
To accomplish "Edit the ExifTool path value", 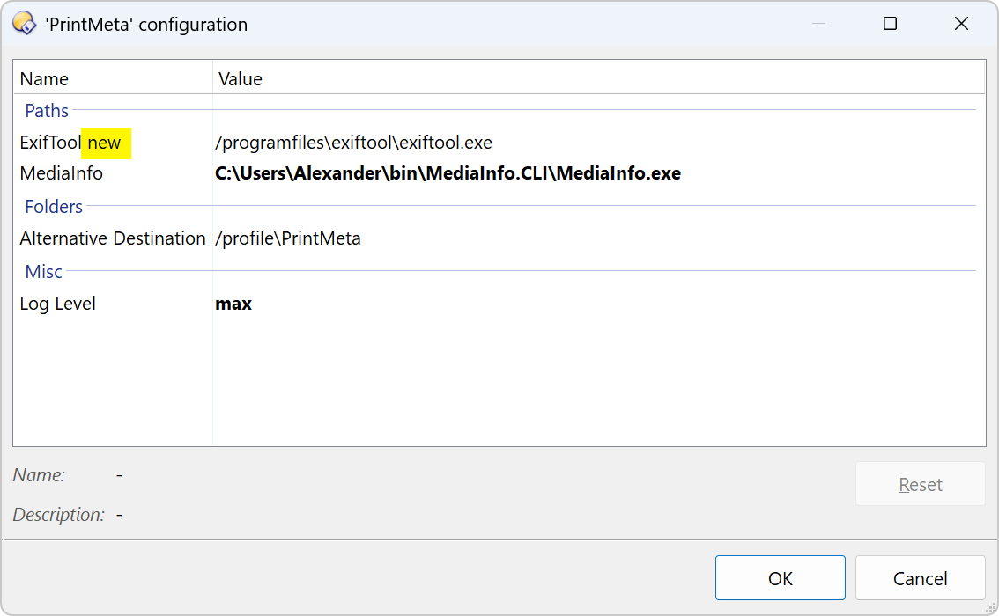I will click(353, 143).
